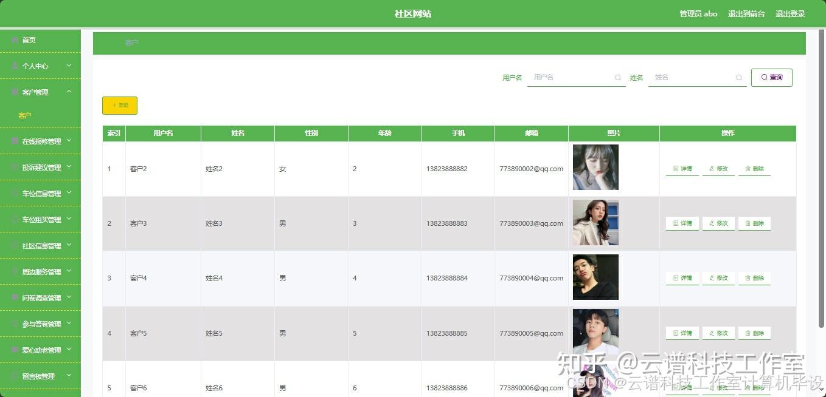Click the document icon on 客户4's 详情 button
Viewport: 826px width, 397px height.
point(674,278)
